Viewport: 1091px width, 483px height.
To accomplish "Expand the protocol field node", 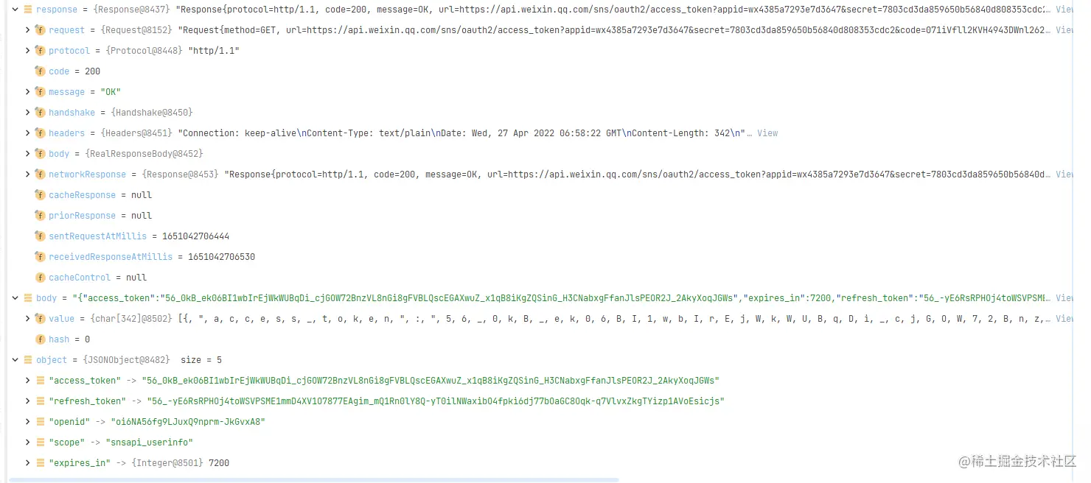I will point(28,51).
